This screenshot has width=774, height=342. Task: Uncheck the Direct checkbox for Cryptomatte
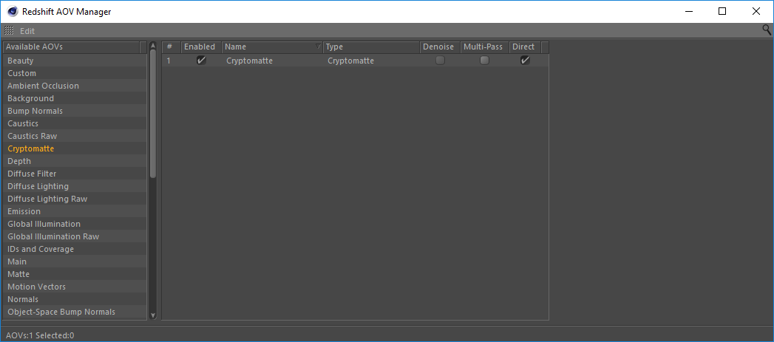[x=525, y=61]
